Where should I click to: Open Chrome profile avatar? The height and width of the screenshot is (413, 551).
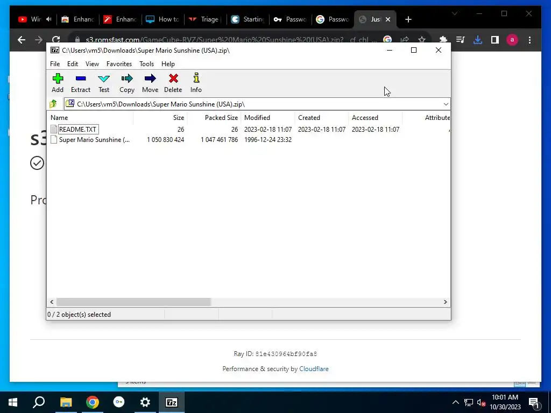pyautogui.click(x=512, y=40)
